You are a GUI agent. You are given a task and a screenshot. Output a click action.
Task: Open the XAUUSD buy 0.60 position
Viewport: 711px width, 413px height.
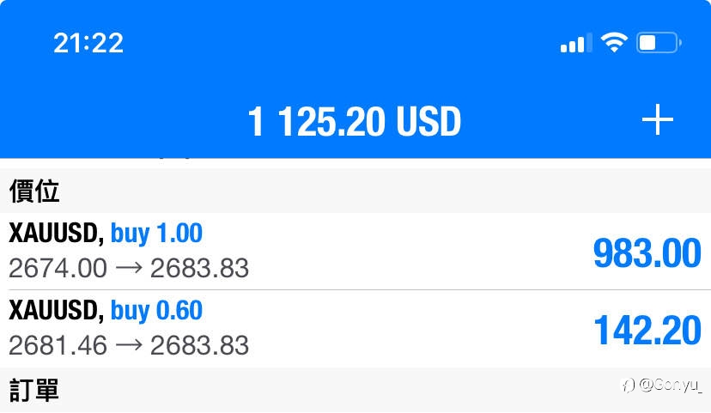355,329
